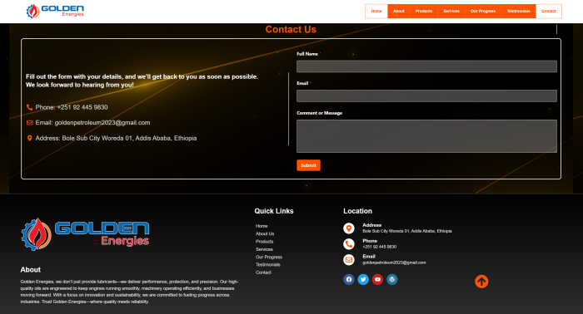Click the Contact Us heading
Viewport: 583px width, 314px height.
(x=291, y=29)
